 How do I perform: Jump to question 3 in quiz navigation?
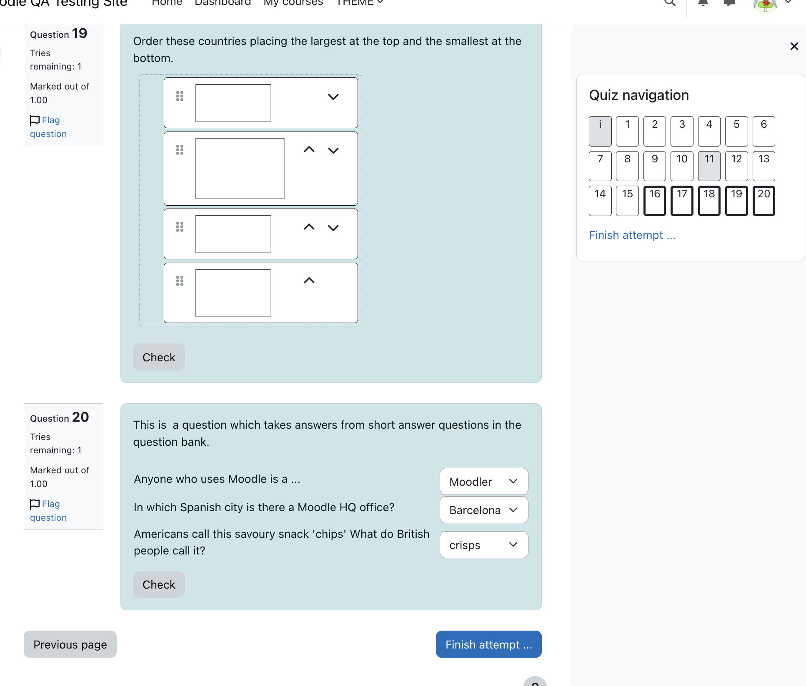pyautogui.click(x=682, y=131)
